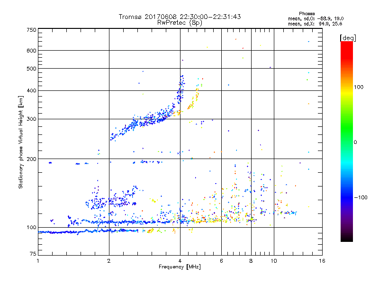Click the black bottom of the colorbar
This screenshot has height=284, width=379.
347,239
